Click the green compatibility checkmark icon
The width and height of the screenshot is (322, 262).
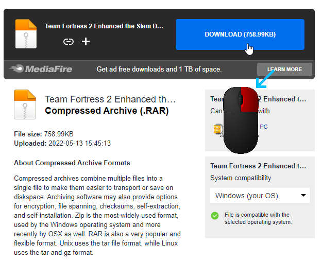tap(215, 216)
